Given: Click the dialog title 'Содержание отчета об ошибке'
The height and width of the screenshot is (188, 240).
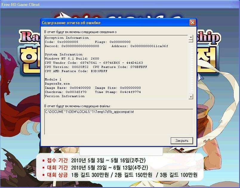Looking at the screenshot, I should [x=71, y=23].
